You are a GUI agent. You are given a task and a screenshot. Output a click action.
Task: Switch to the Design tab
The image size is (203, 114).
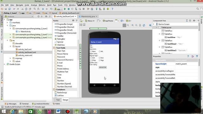(x=65, y=100)
